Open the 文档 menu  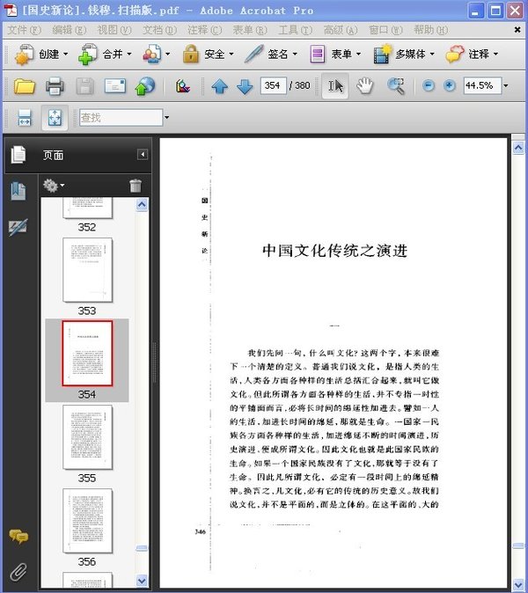159,30
